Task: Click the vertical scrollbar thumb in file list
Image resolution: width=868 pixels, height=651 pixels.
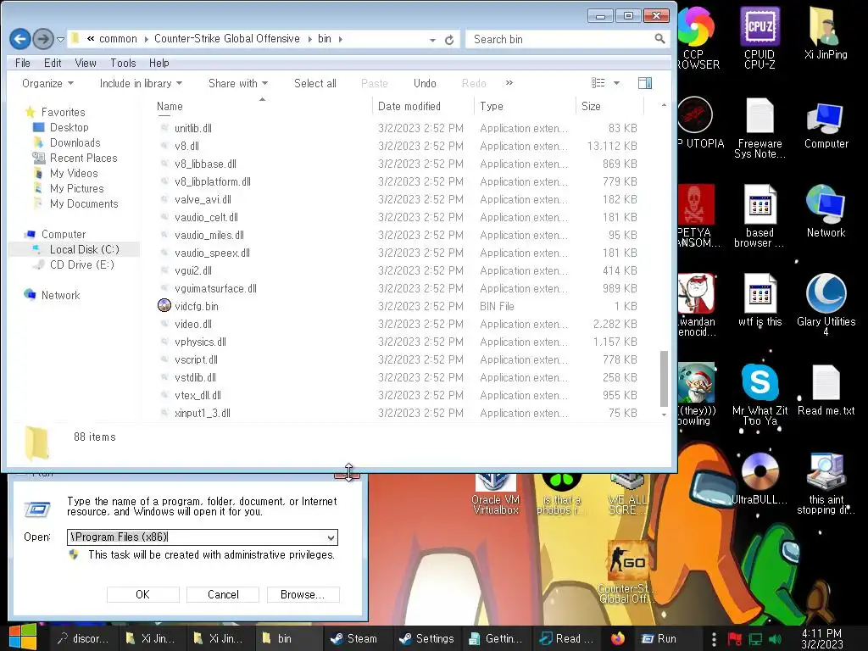Action: tap(664, 379)
